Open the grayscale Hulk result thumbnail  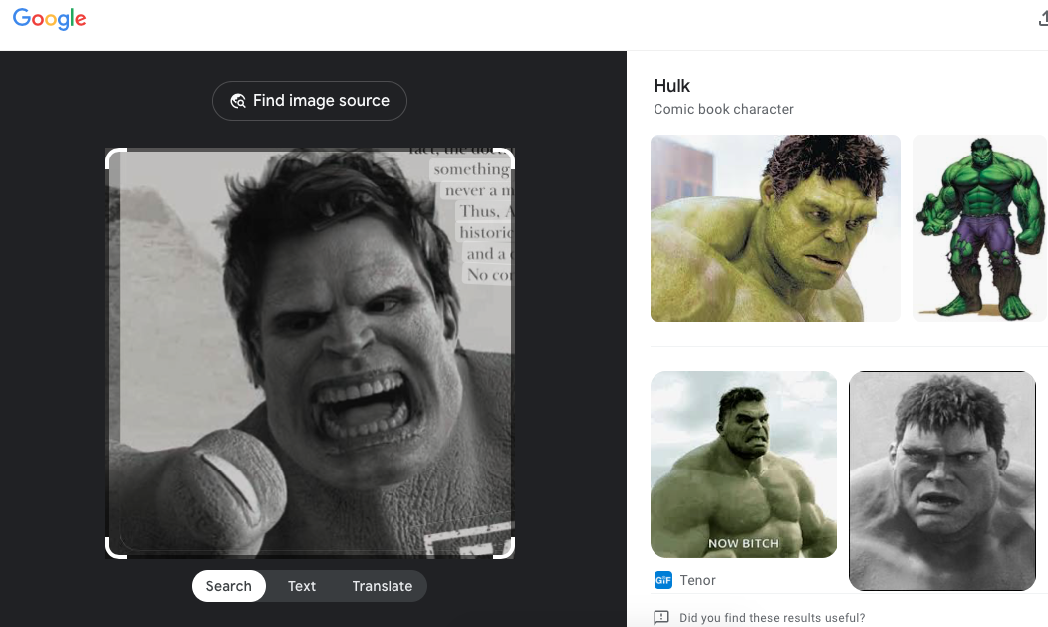coord(941,480)
